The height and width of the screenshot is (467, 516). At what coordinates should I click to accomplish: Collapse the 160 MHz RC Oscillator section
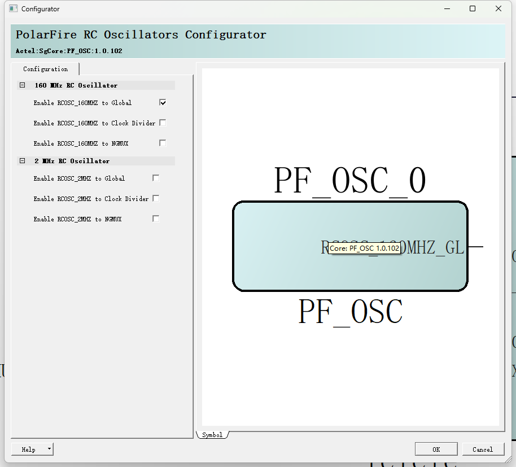[23, 85]
